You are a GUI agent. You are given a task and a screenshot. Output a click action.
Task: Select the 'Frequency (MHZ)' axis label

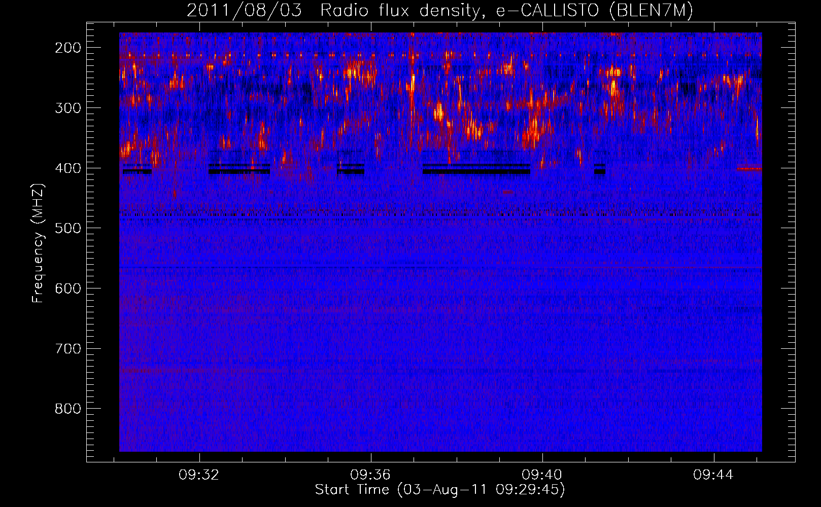pyautogui.click(x=38, y=243)
